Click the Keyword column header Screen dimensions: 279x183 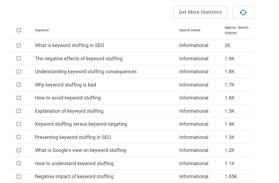pyautogui.click(x=42, y=30)
